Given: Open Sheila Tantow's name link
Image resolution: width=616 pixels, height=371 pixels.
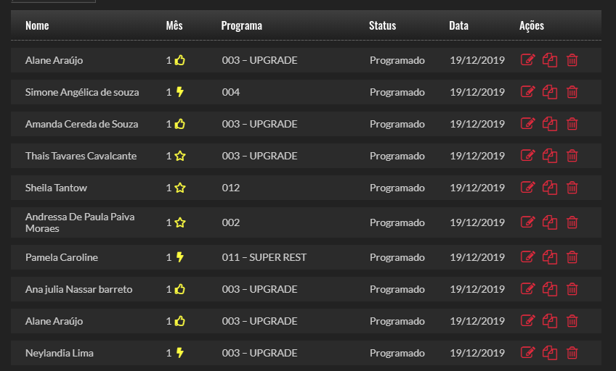Looking at the screenshot, I should pos(56,188).
